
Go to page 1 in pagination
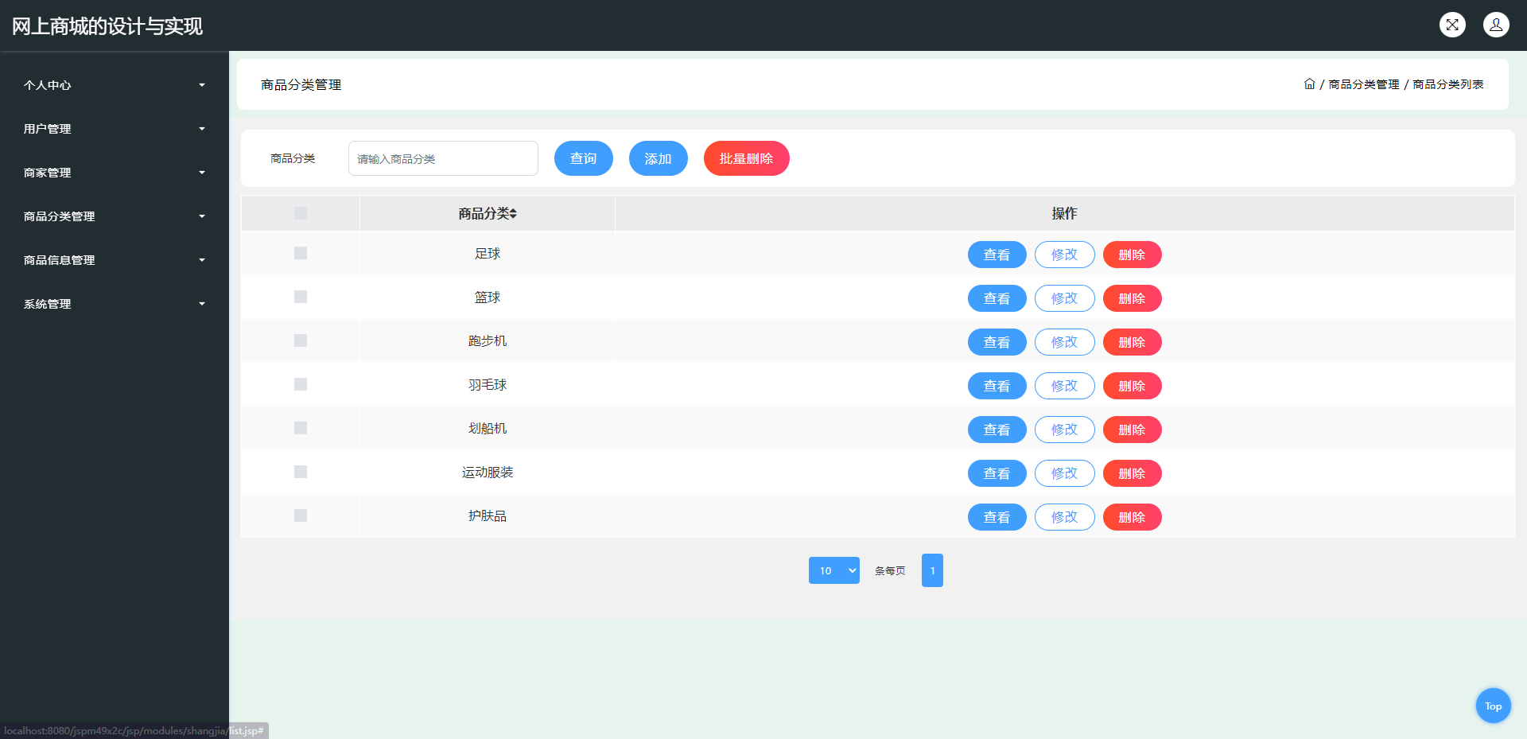click(x=932, y=570)
